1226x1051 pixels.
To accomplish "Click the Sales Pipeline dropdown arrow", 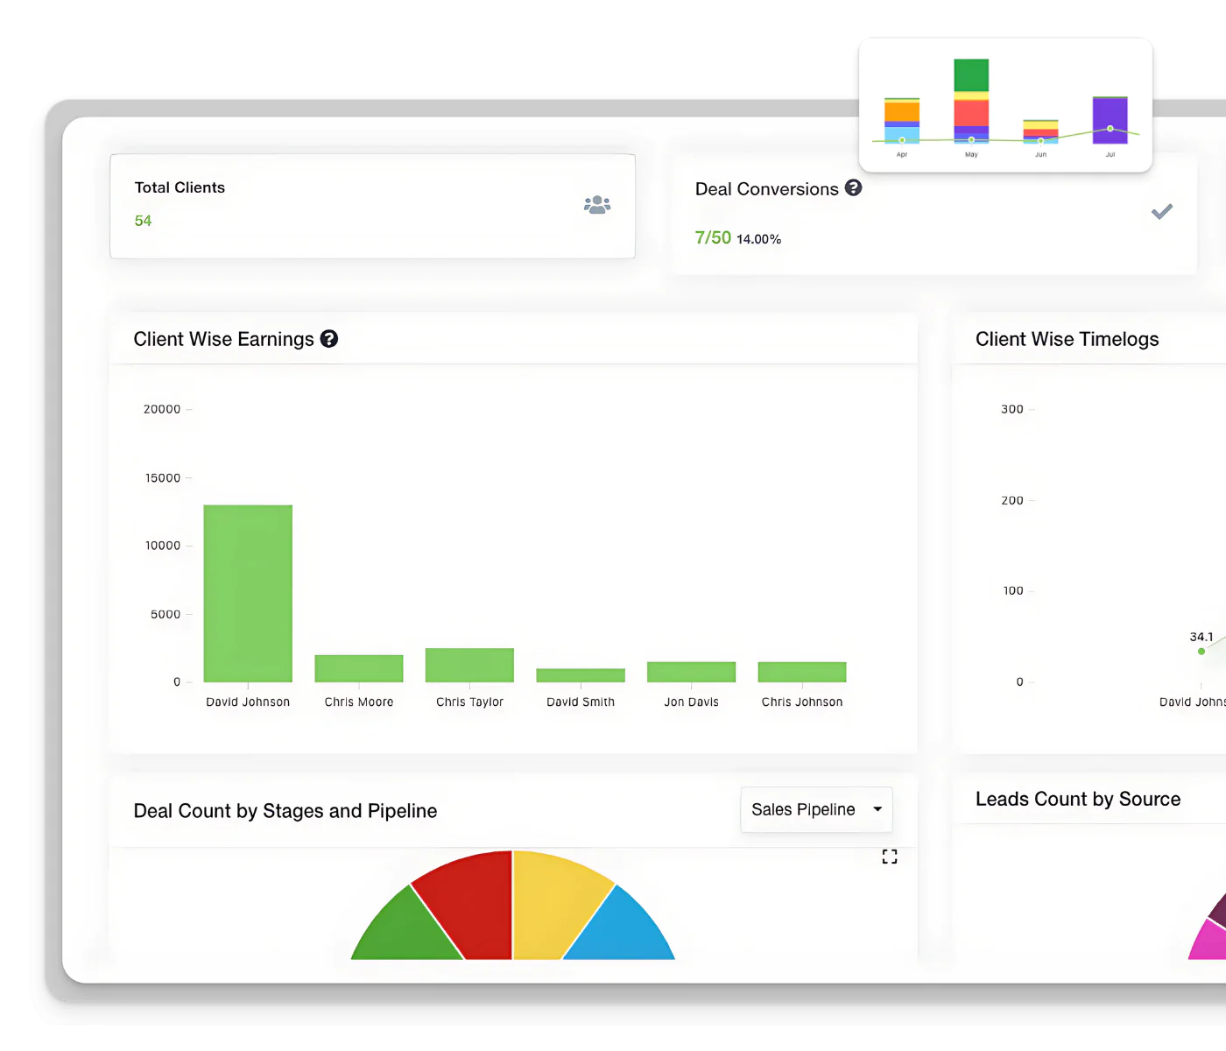I will coord(877,809).
